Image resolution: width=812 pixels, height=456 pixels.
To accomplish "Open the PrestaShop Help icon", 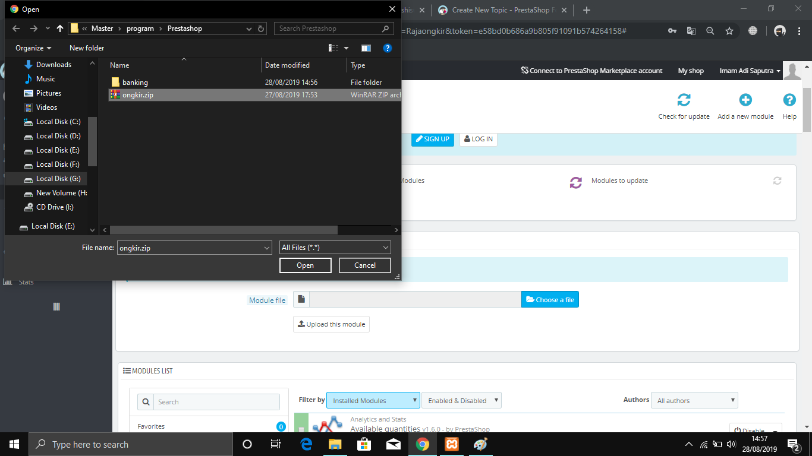I will point(789,100).
